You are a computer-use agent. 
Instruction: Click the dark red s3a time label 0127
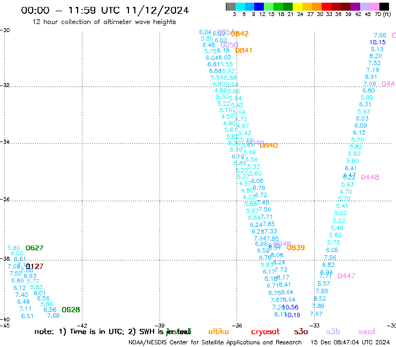pyautogui.click(x=35, y=266)
